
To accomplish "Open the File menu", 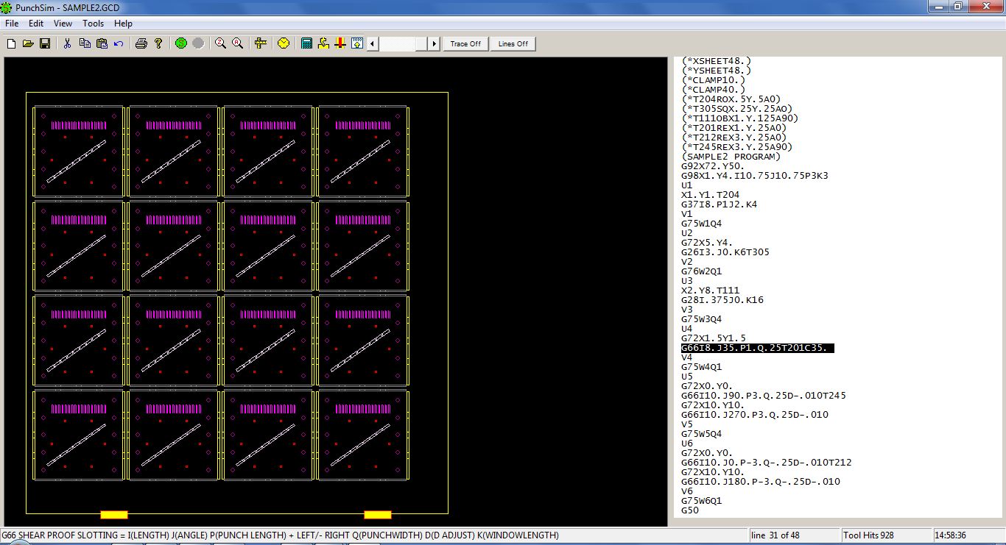I will point(12,24).
